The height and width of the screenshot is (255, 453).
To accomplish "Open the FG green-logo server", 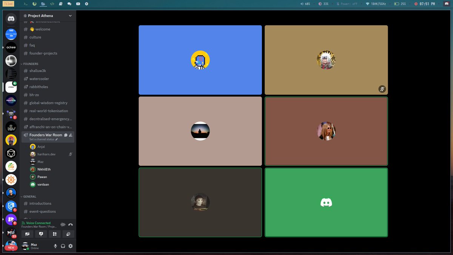I will pyautogui.click(x=11, y=166).
